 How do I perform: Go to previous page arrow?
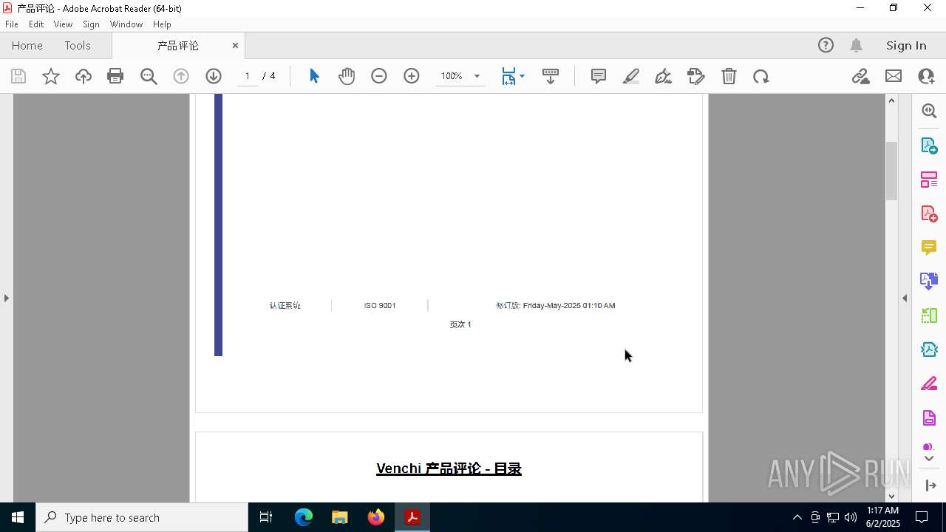tap(181, 76)
